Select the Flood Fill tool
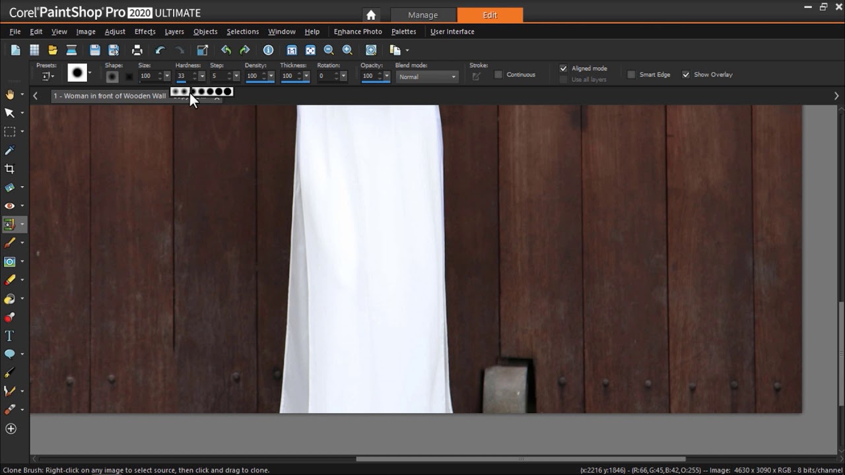Image resolution: width=845 pixels, height=475 pixels. (x=9, y=299)
